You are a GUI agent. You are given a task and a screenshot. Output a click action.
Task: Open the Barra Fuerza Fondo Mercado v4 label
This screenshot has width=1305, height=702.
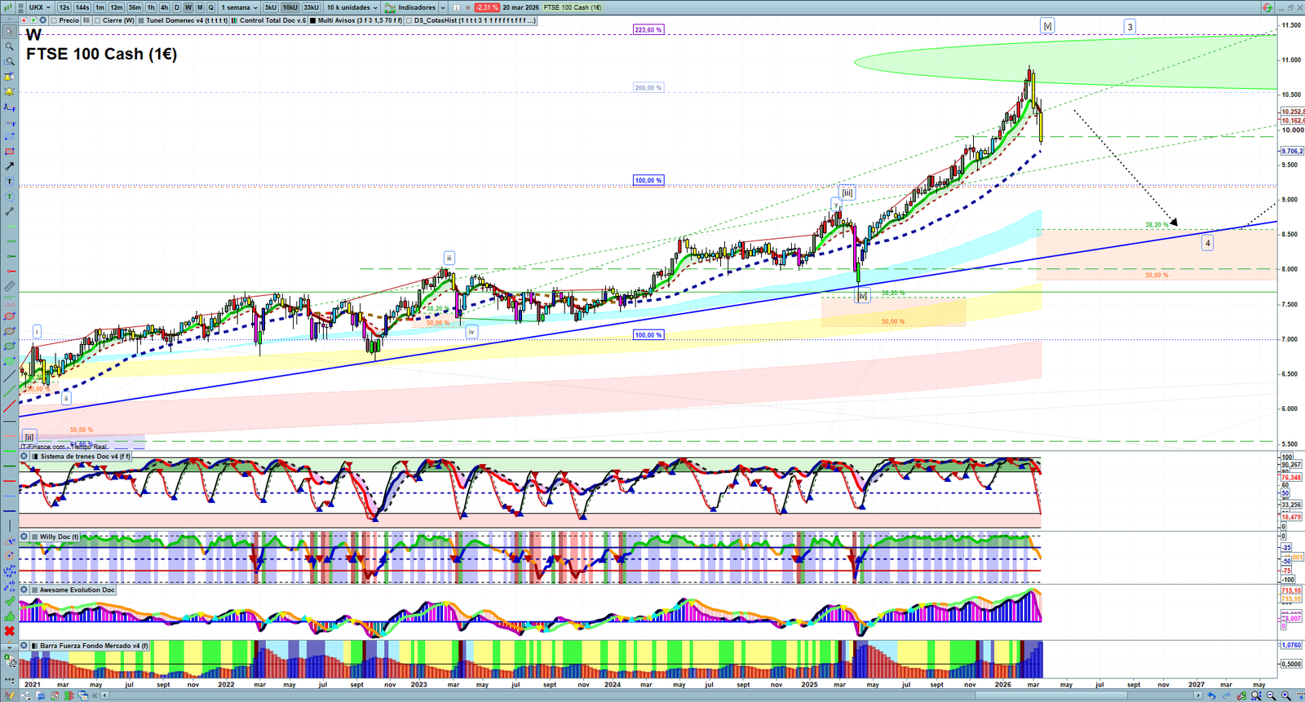pos(95,646)
